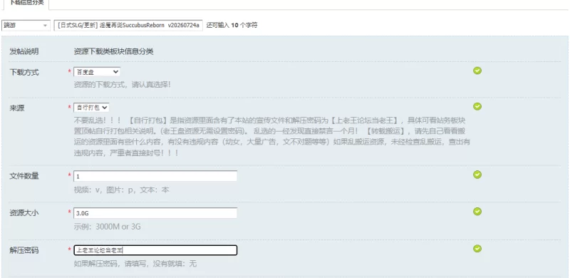
Task: Click the hint 如果解压密码，请填写，没有就填：无
Action: (135, 264)
